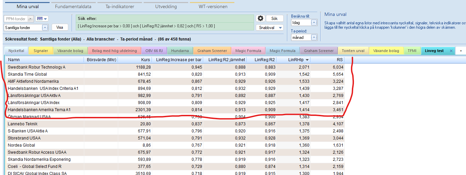
Task: Click the Visa button
Action: point(59,28)
